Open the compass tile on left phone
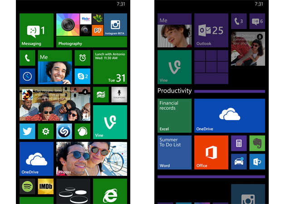The image size is (286, 204). [27, 76]
